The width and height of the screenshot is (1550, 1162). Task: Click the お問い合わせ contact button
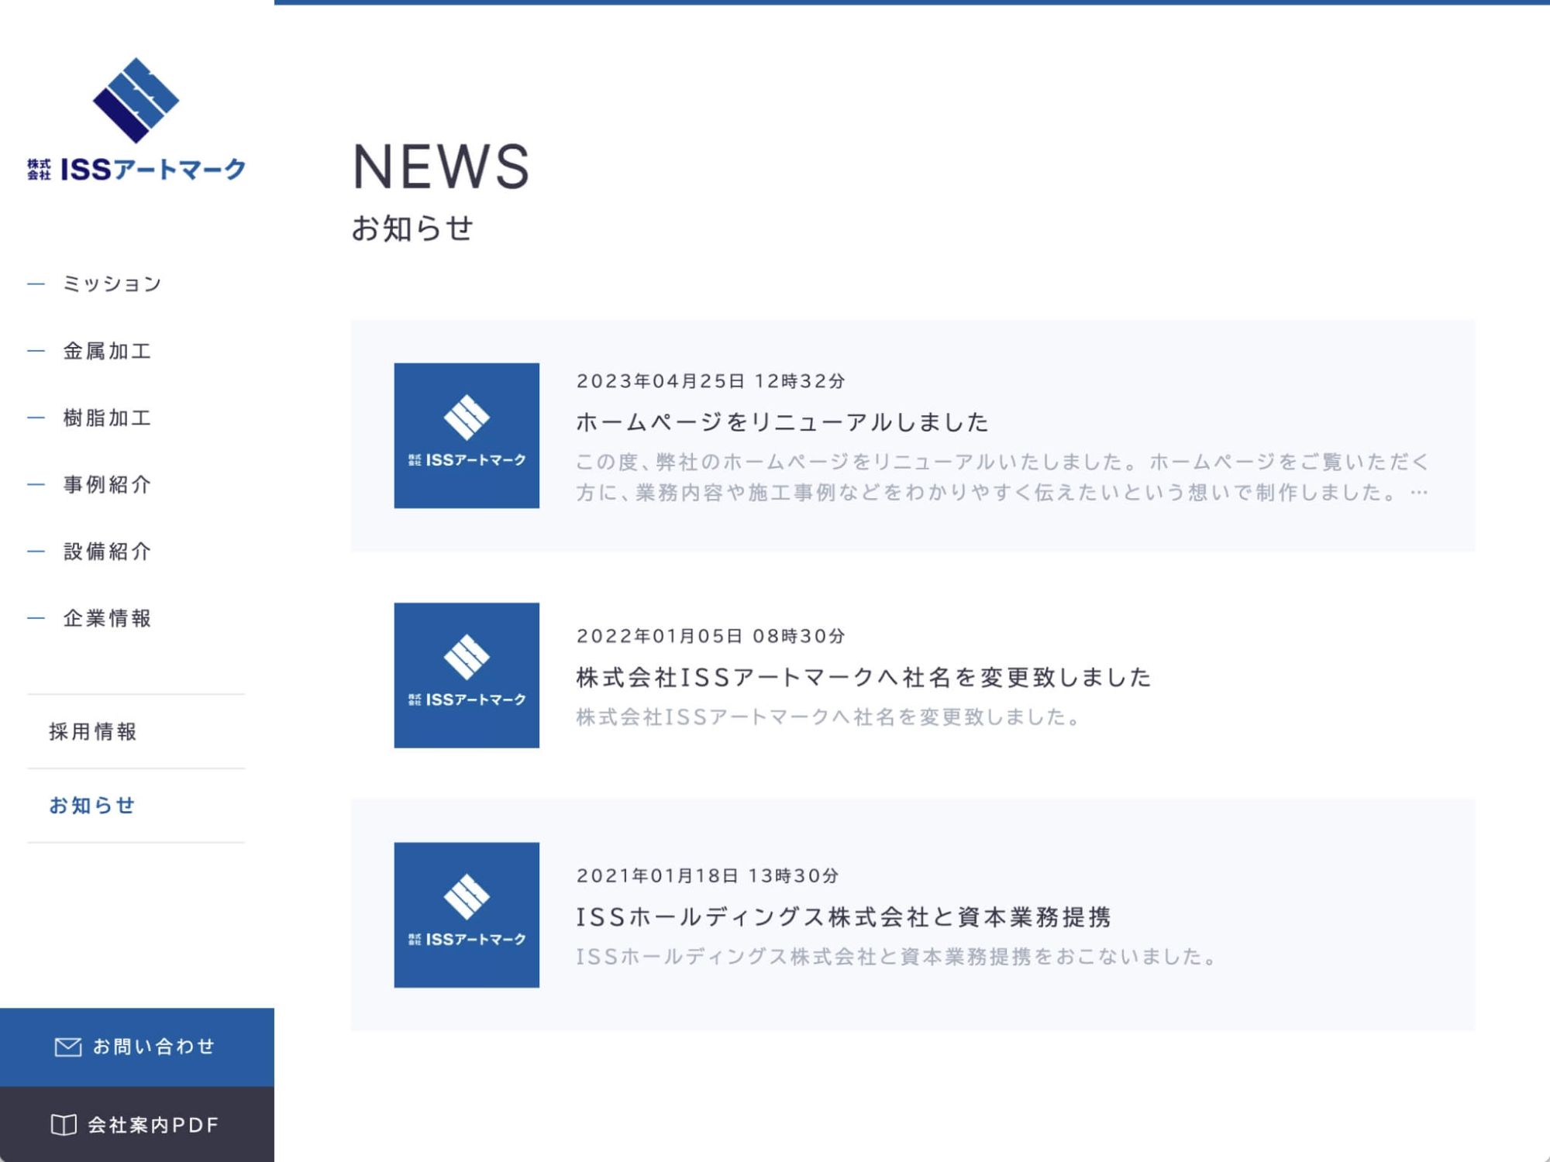[x=153, y=1047]
